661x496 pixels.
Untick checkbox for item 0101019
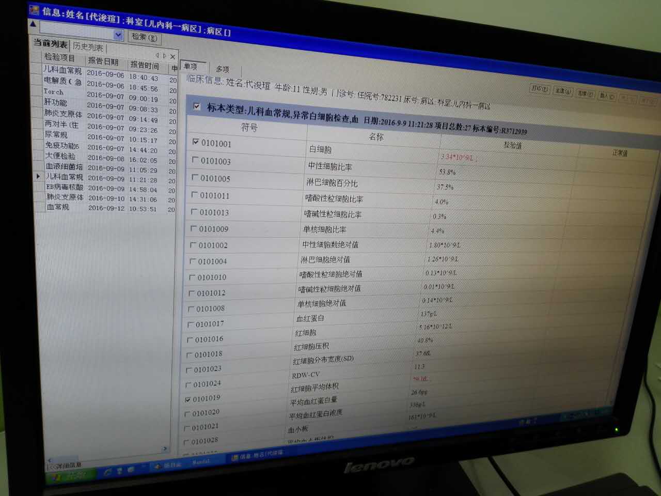click(187, 399)
